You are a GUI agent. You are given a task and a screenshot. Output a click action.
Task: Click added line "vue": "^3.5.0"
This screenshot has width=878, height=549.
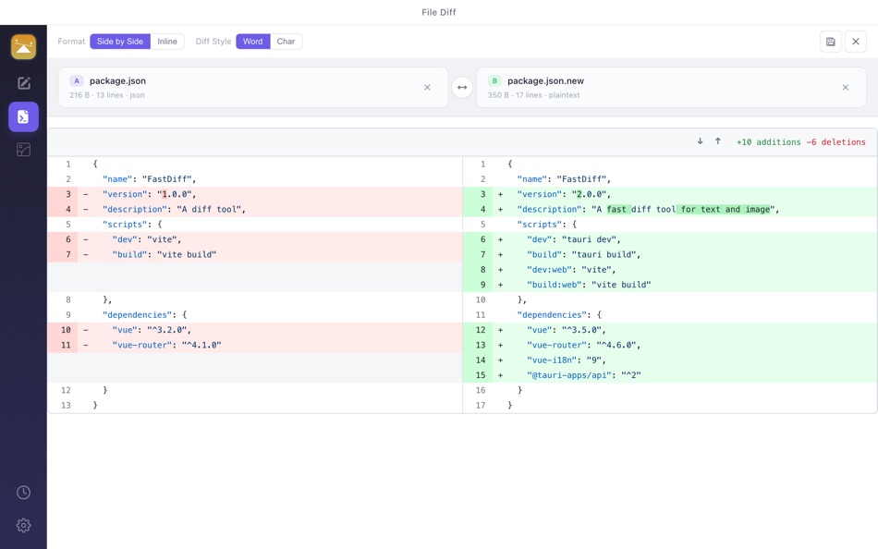(x=670, y=330)
